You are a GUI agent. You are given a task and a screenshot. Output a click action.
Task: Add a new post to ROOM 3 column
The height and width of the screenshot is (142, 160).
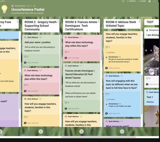(81, 132)
